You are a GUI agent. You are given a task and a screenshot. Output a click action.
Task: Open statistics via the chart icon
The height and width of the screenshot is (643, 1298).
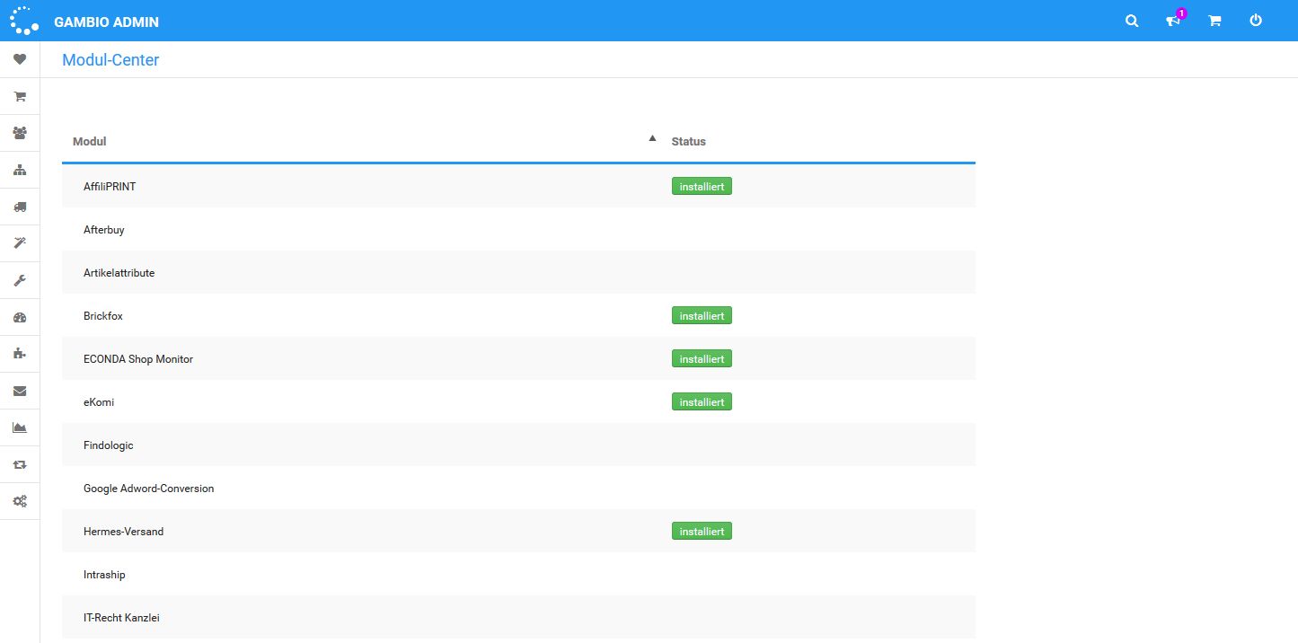(20, 427)
